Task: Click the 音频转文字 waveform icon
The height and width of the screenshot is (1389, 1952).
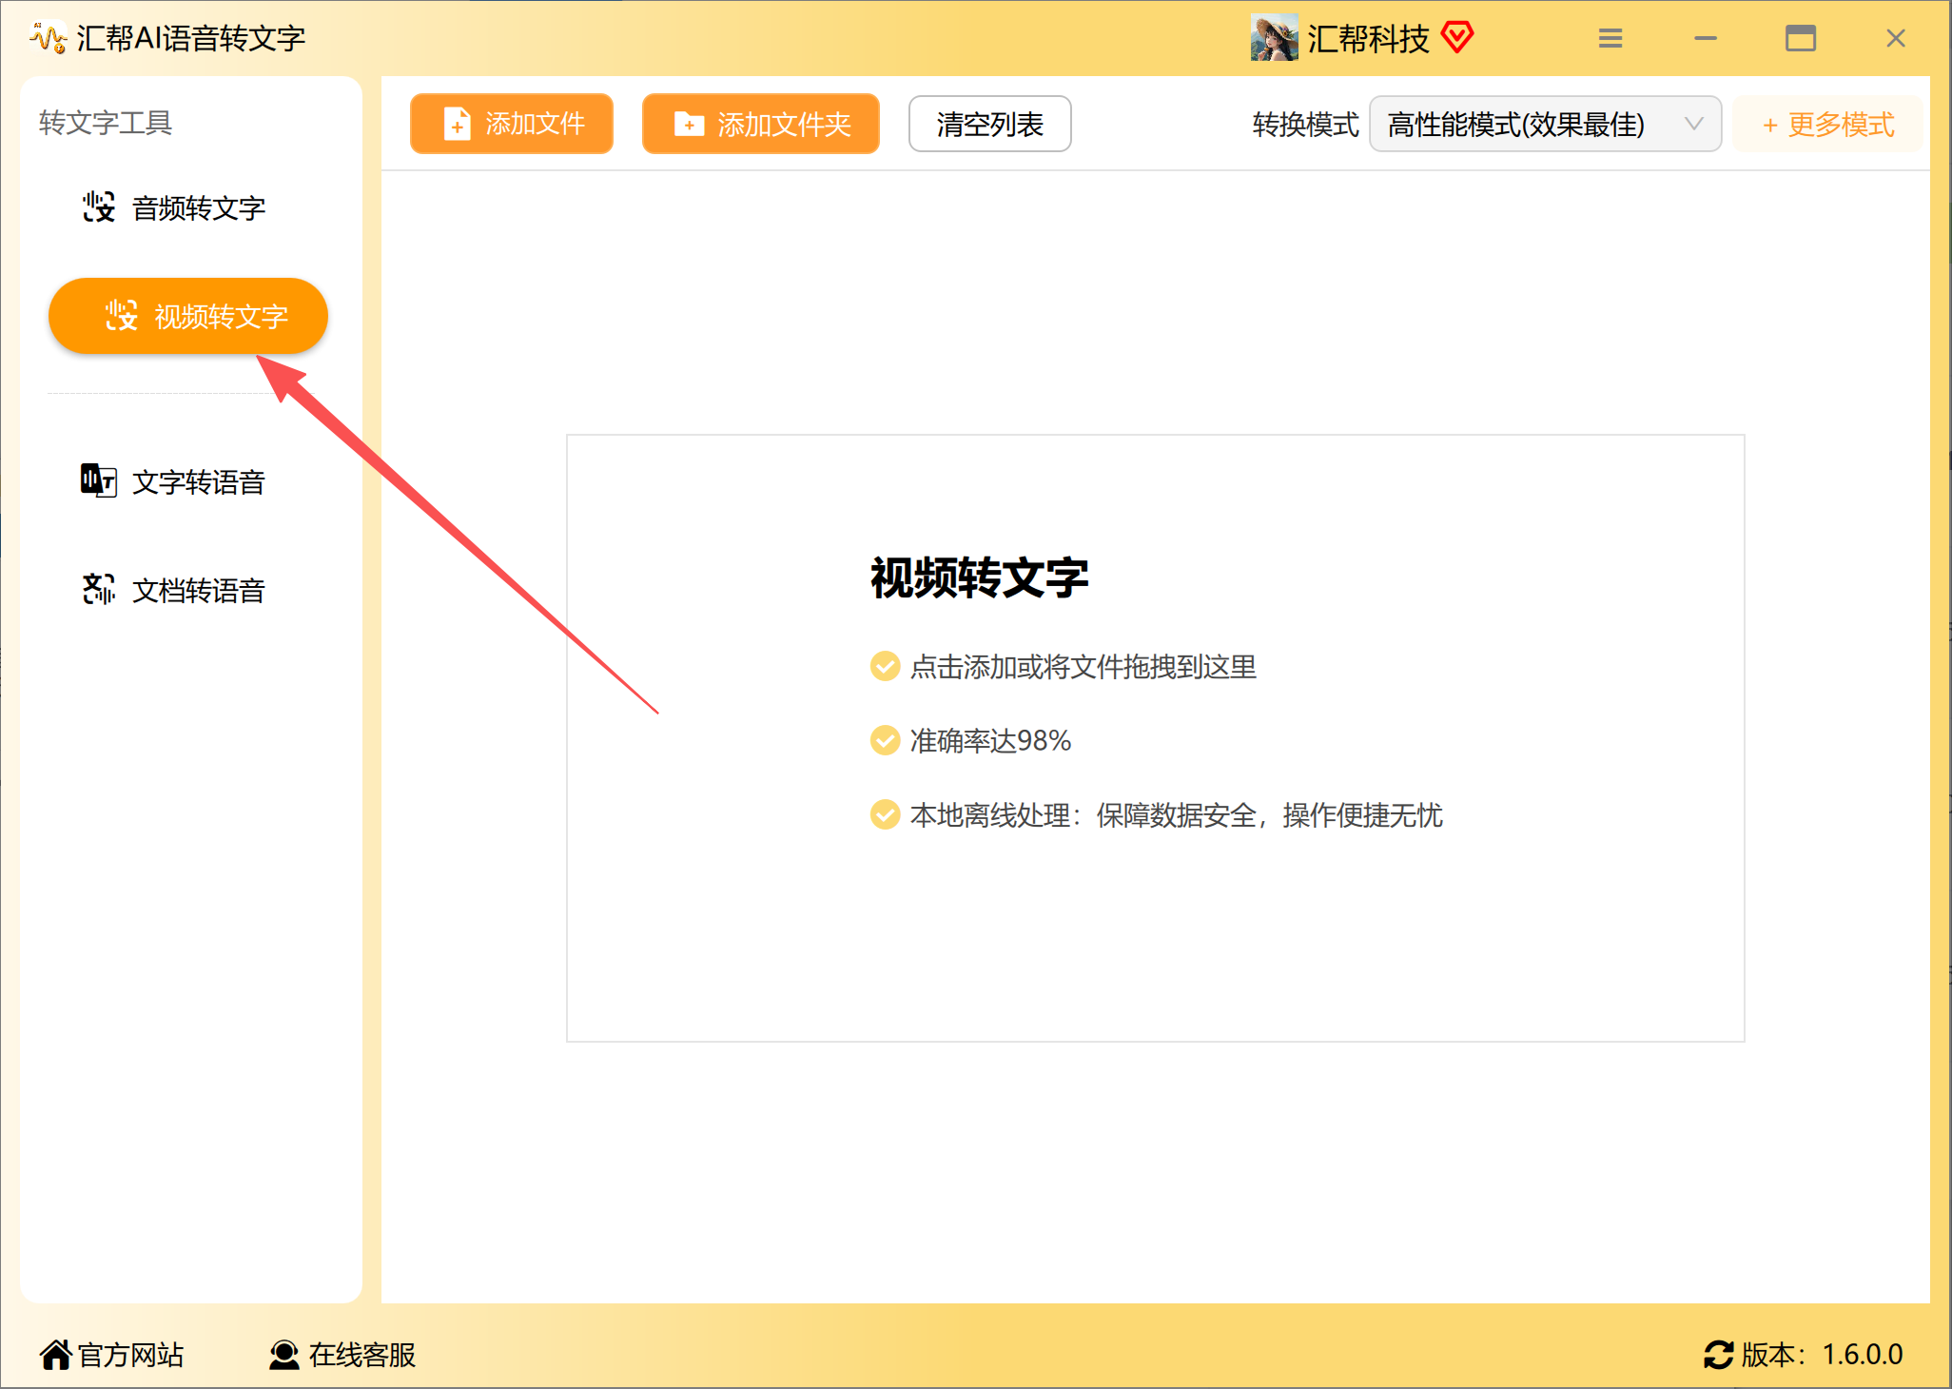Action: coord(99,206)
